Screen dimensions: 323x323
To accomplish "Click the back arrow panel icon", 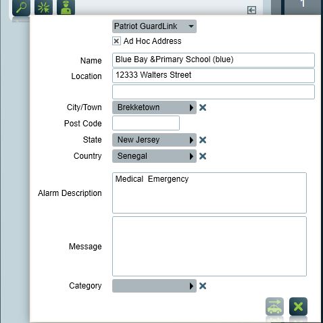I will 251,10.
